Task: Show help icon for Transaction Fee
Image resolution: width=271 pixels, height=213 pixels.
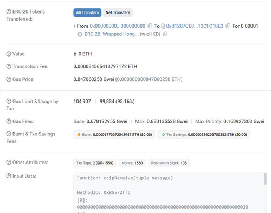Action: (x=9, y=66)
